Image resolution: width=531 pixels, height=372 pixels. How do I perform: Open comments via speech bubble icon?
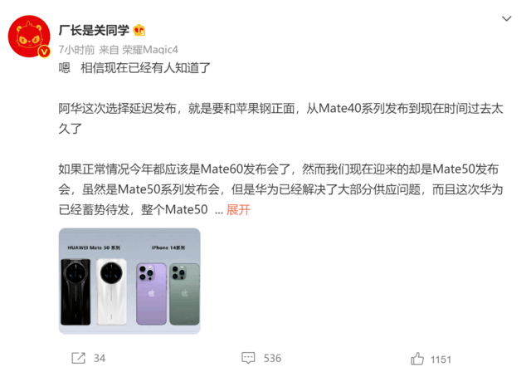(x=248, y=358)
